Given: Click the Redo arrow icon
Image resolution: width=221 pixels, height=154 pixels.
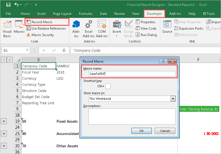Looking at the screenshot, I should 26,5.
